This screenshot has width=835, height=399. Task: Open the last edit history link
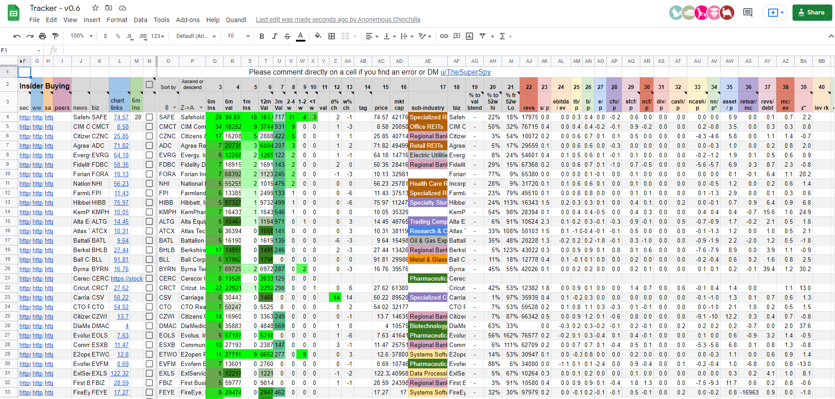pos(338,19)
